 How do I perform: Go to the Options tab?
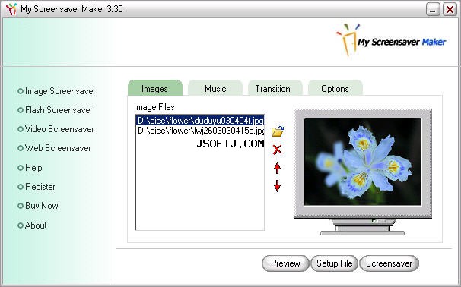coord(335,88)
